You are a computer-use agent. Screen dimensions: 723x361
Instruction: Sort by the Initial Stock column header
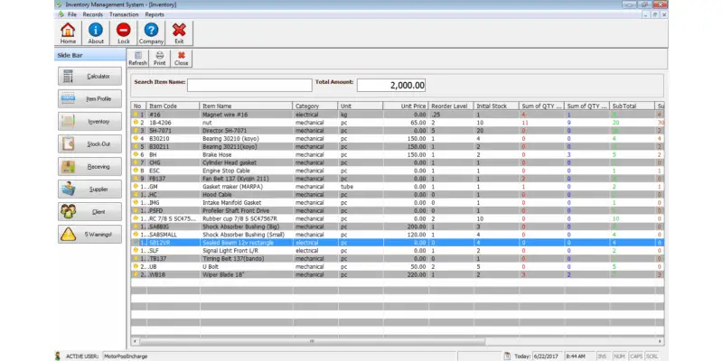(x=496, y=106)
